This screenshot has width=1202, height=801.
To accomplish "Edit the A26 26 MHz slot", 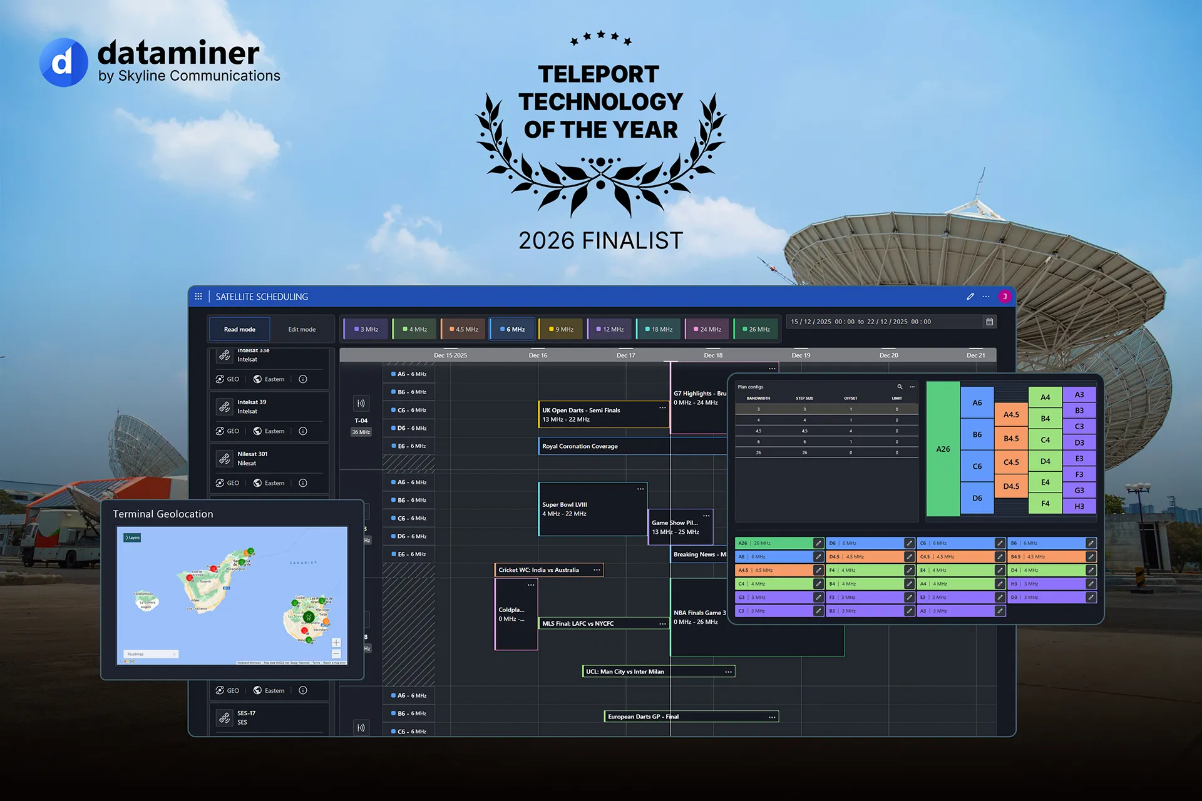I will [x=818, y=543].
